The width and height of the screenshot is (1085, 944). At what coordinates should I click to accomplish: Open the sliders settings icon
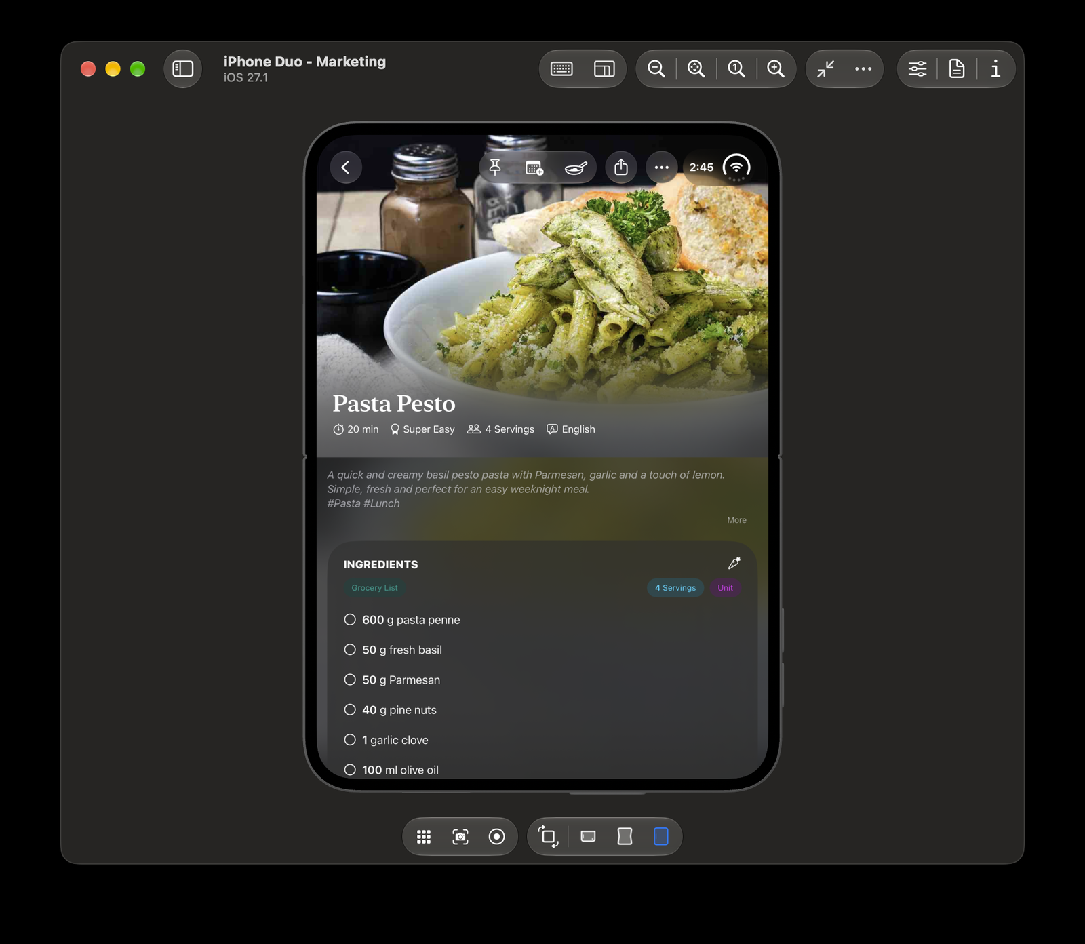tap(918, 68)
